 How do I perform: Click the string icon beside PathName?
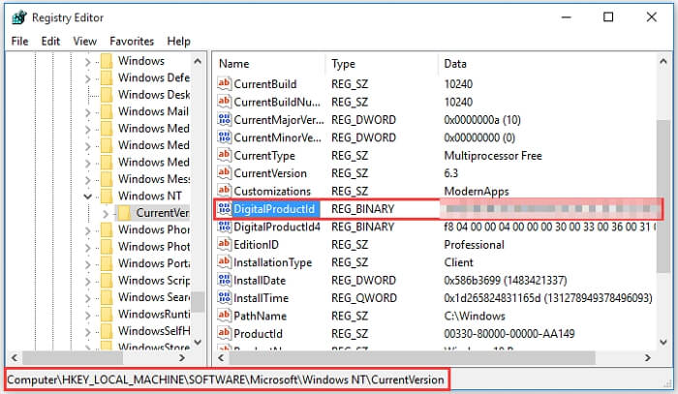tap(225, 317)
